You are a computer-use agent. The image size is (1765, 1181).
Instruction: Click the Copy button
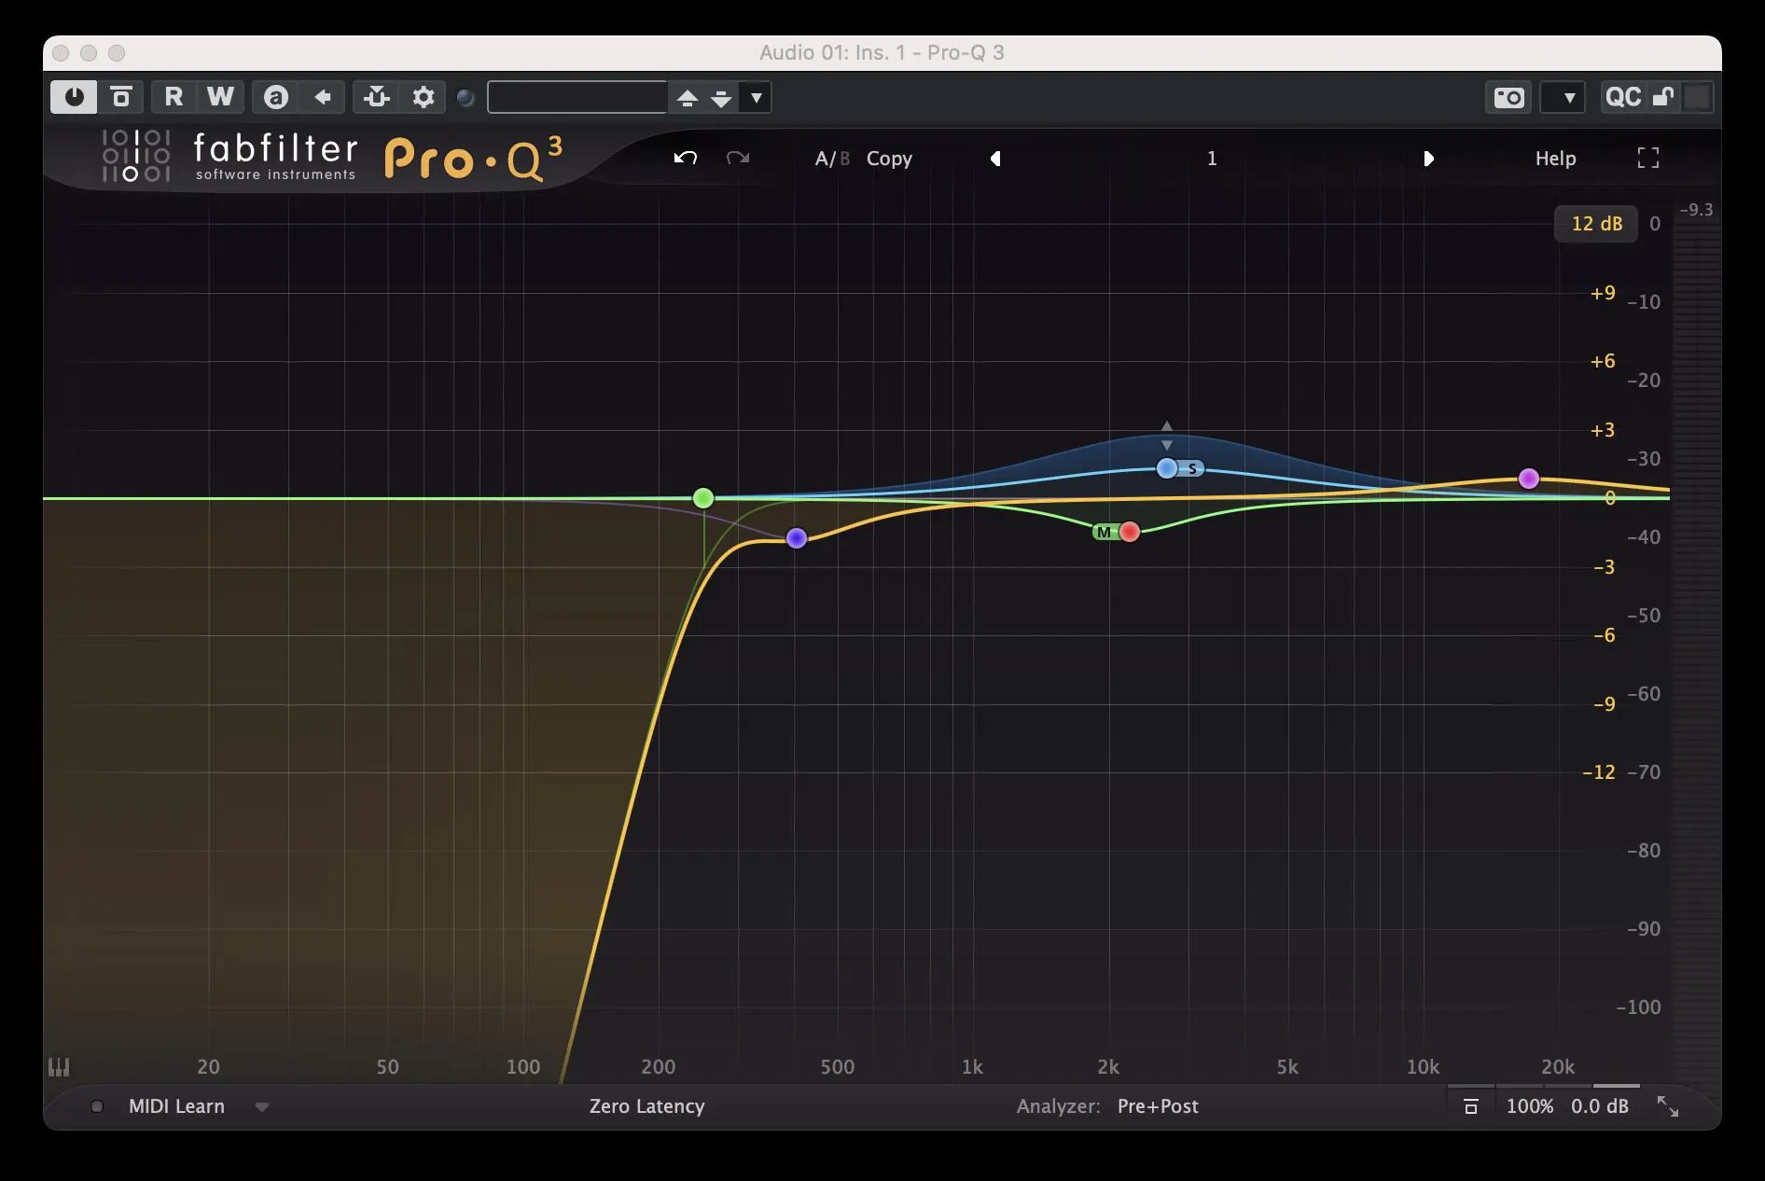click(x=889, y=159)
